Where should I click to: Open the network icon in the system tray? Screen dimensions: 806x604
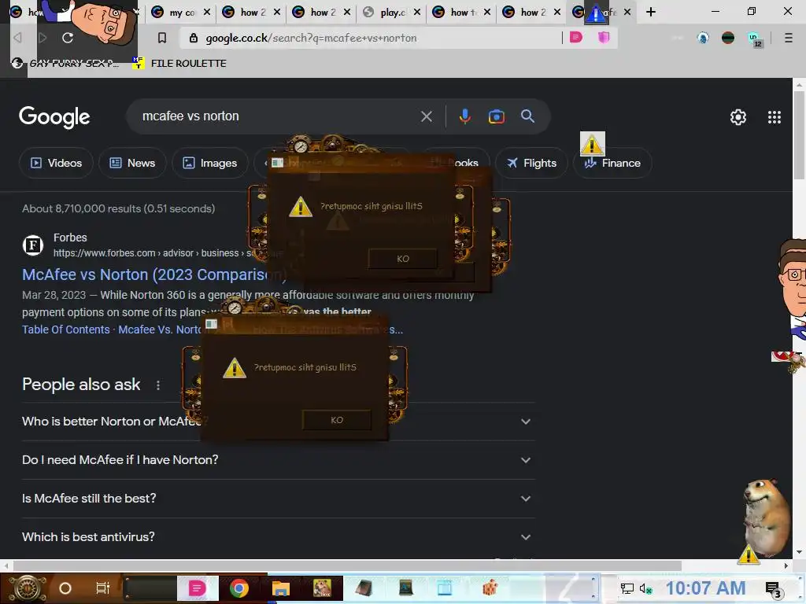627,588
